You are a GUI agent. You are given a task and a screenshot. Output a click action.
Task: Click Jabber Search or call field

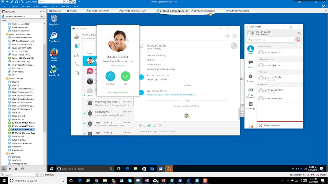270,40
